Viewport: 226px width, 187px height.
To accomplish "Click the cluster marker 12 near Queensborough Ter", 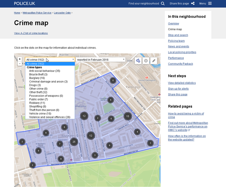I will tap(84, 116).
